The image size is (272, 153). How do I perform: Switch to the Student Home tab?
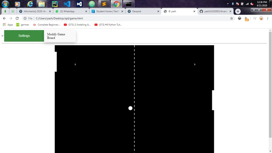coord(108,11)
